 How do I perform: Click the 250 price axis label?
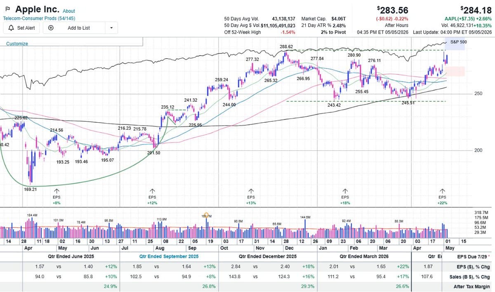[x=478, y=93]
